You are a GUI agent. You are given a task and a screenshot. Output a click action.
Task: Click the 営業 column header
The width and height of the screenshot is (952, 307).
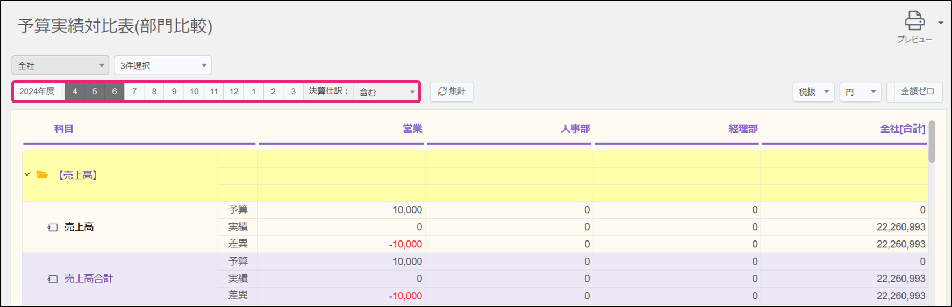(x=412, y=129)
